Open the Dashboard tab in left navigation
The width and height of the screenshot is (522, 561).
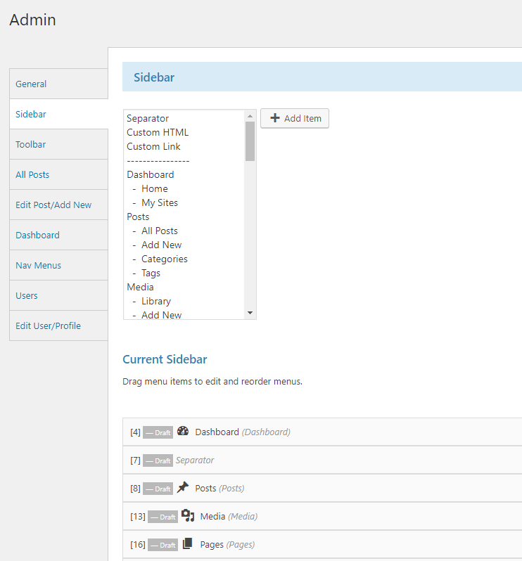coord(58,235)
